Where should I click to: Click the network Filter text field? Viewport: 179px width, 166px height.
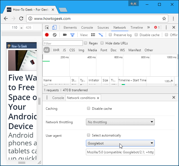point(63,43)
